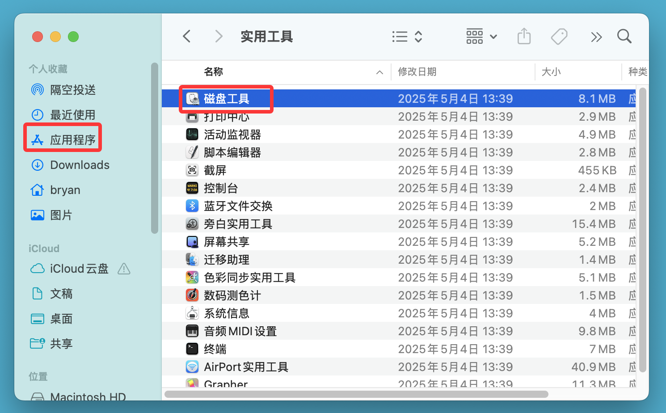Show more toolbar items chevron
This screenshot has width=666, height=413.
click(596, 37)
